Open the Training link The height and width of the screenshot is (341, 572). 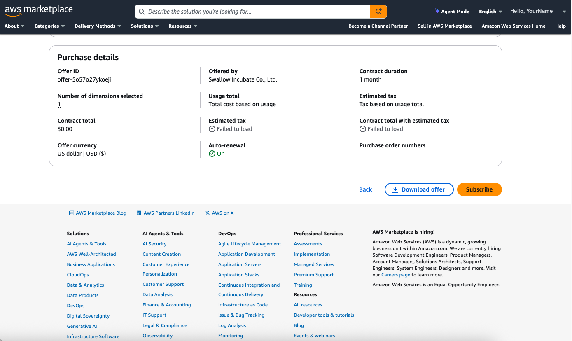tap(303, 285)
